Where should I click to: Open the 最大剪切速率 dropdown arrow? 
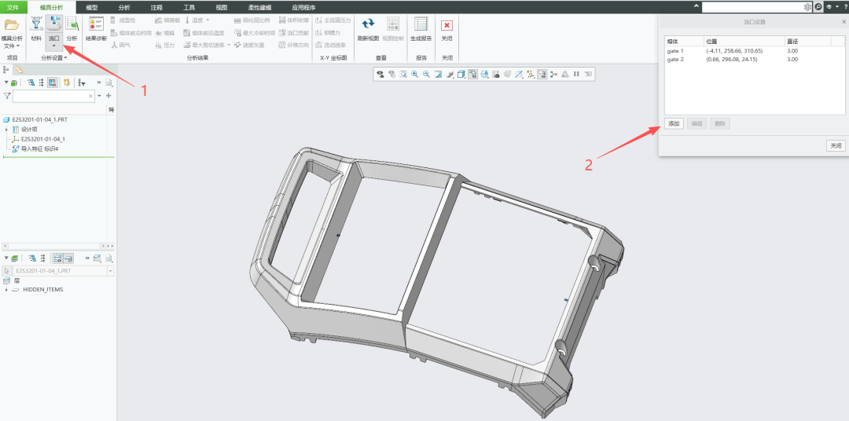(x=229, y=45)
